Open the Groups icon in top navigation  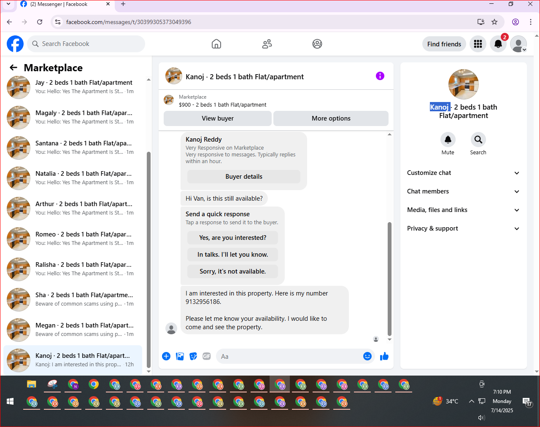[x=317, y=44]
